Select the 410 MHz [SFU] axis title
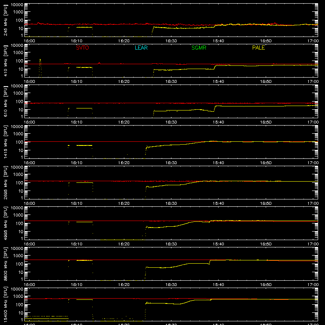 tap(6, 61)
